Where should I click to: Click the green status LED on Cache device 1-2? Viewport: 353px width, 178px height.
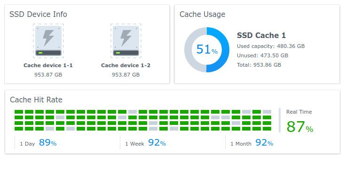[x=118, y=53]
